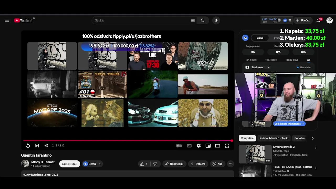Open the two cars end-screen thumbnail
The height and width of the screenshot is (189, 336).
[x=153, y=113]
